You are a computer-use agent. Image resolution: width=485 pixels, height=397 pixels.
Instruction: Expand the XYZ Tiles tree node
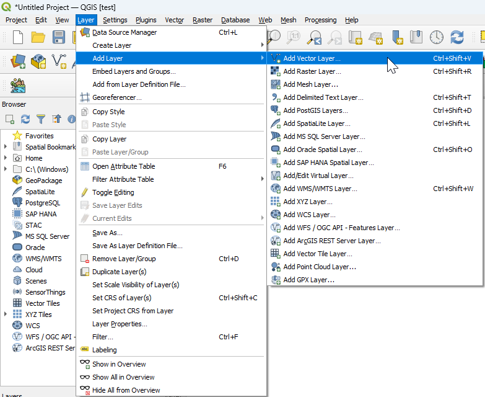(x=6, y=314)
